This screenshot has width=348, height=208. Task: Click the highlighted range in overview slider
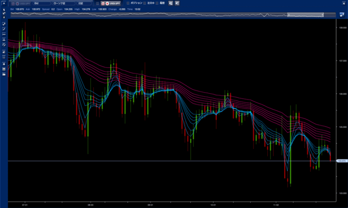(x=305, y=15)
